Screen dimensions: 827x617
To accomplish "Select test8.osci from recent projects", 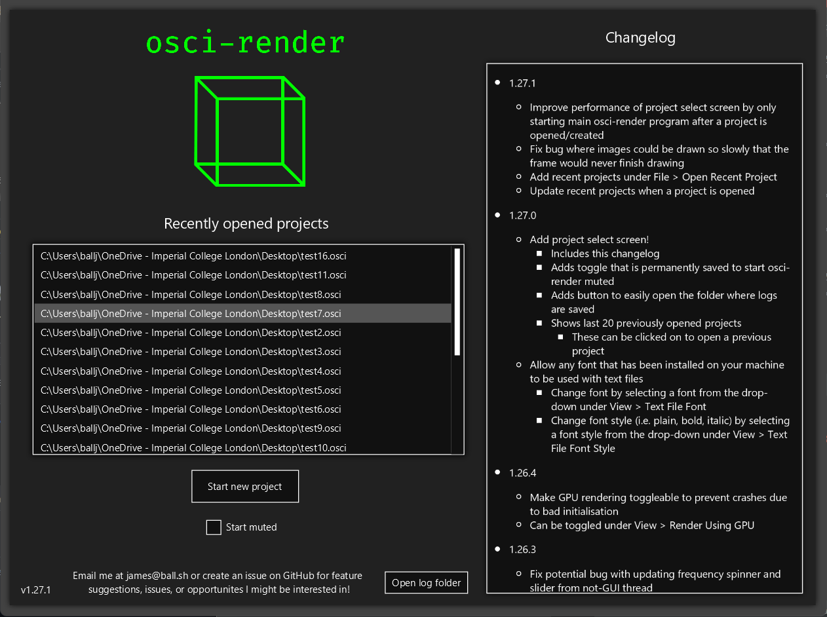I will pyautogui.click(x=191, y=295).
